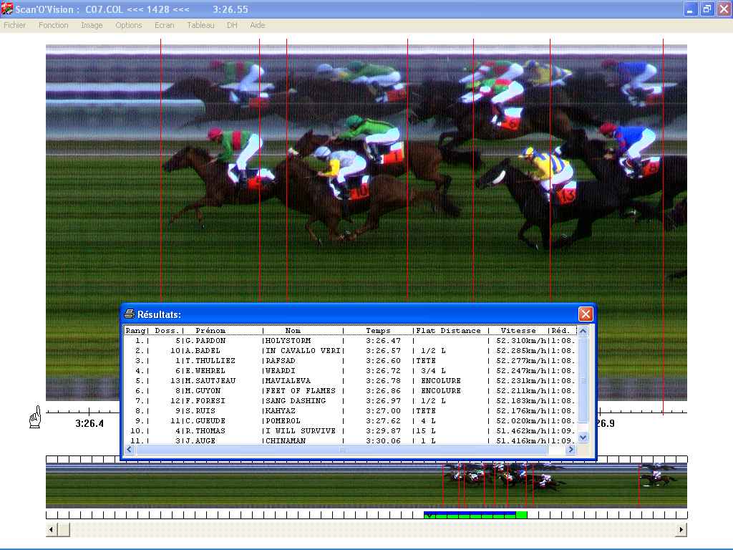
Task: Select the POMEROL result row
Action: [x=349, y=421]
